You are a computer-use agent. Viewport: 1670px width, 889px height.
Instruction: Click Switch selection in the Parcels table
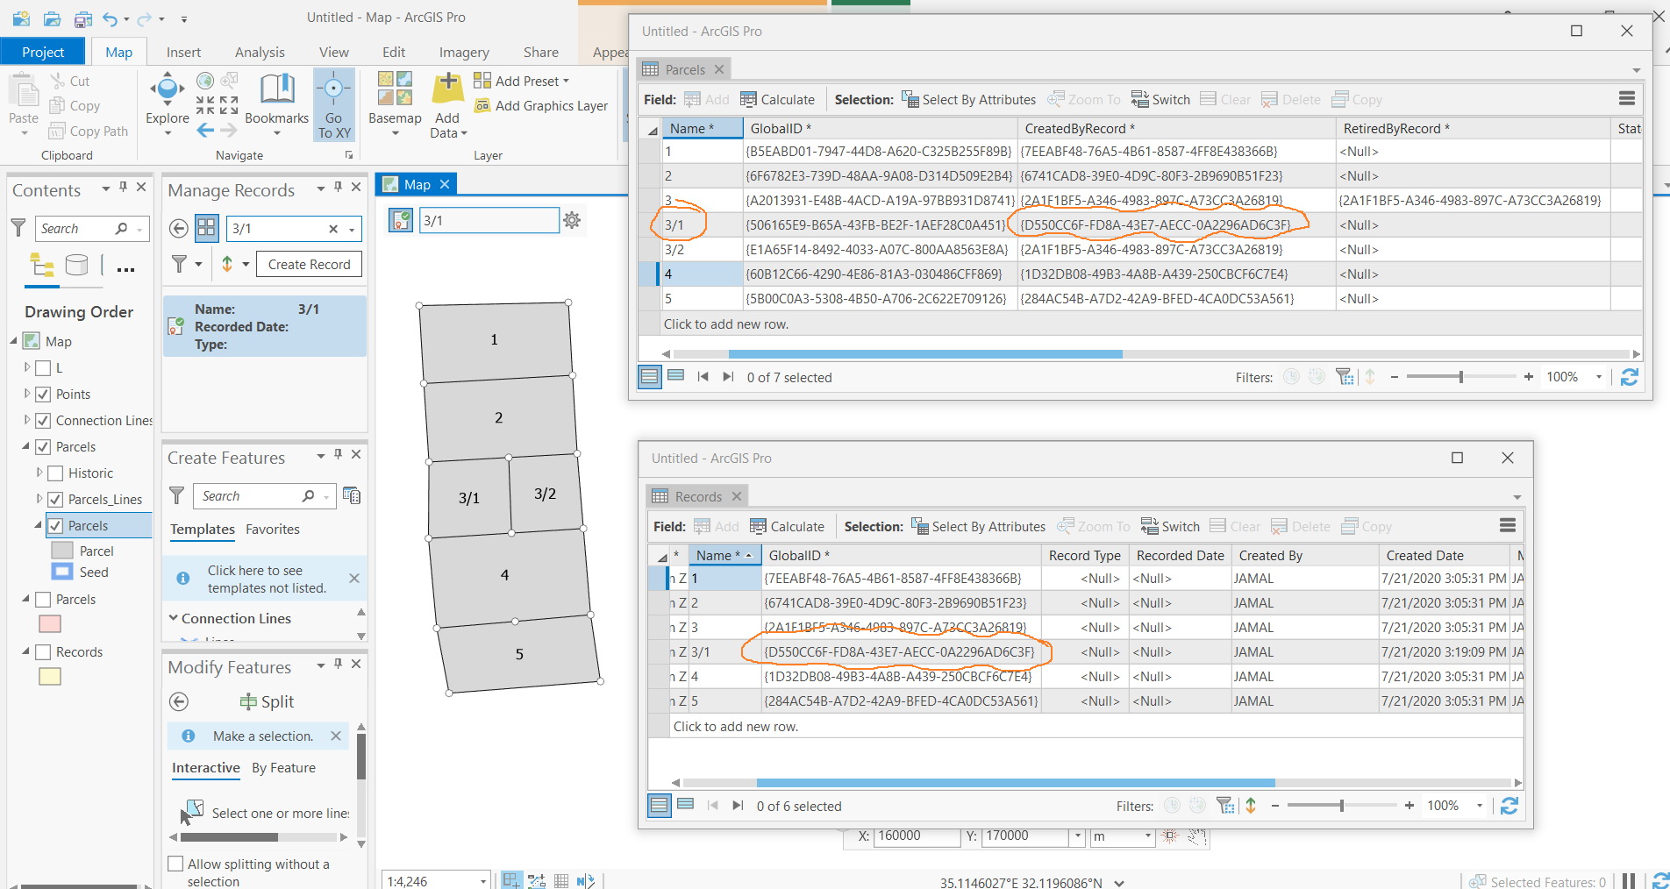[1160, 100]
